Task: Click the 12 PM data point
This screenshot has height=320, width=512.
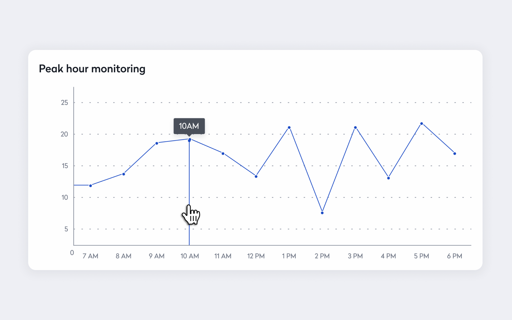Action: (256, 176)
